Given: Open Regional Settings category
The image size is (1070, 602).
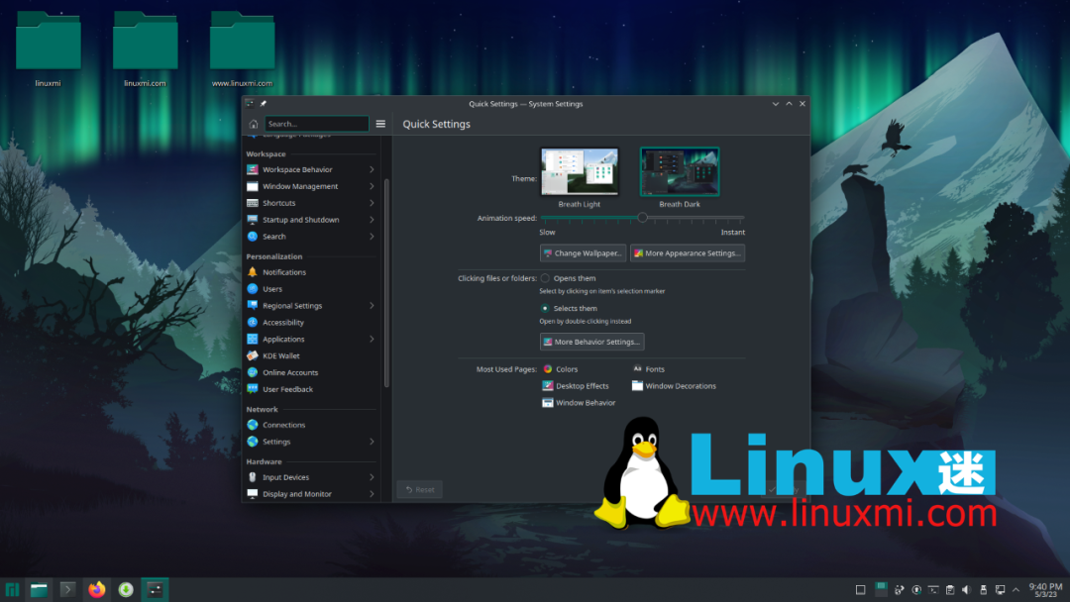Looking at the screenshot, I should [310, 305].
